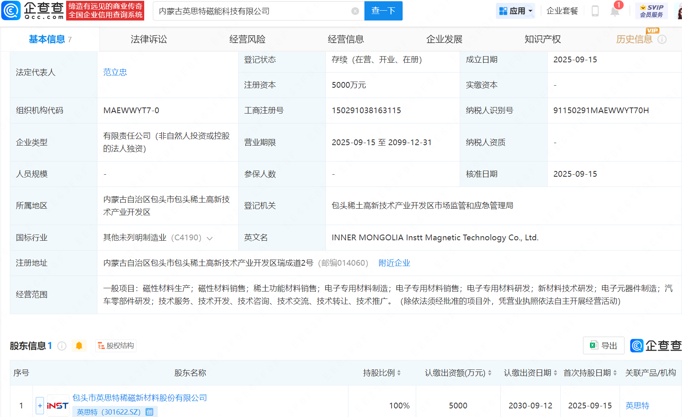
Task: Open the 企业套餐 link
Action: (x=562, y=11)
